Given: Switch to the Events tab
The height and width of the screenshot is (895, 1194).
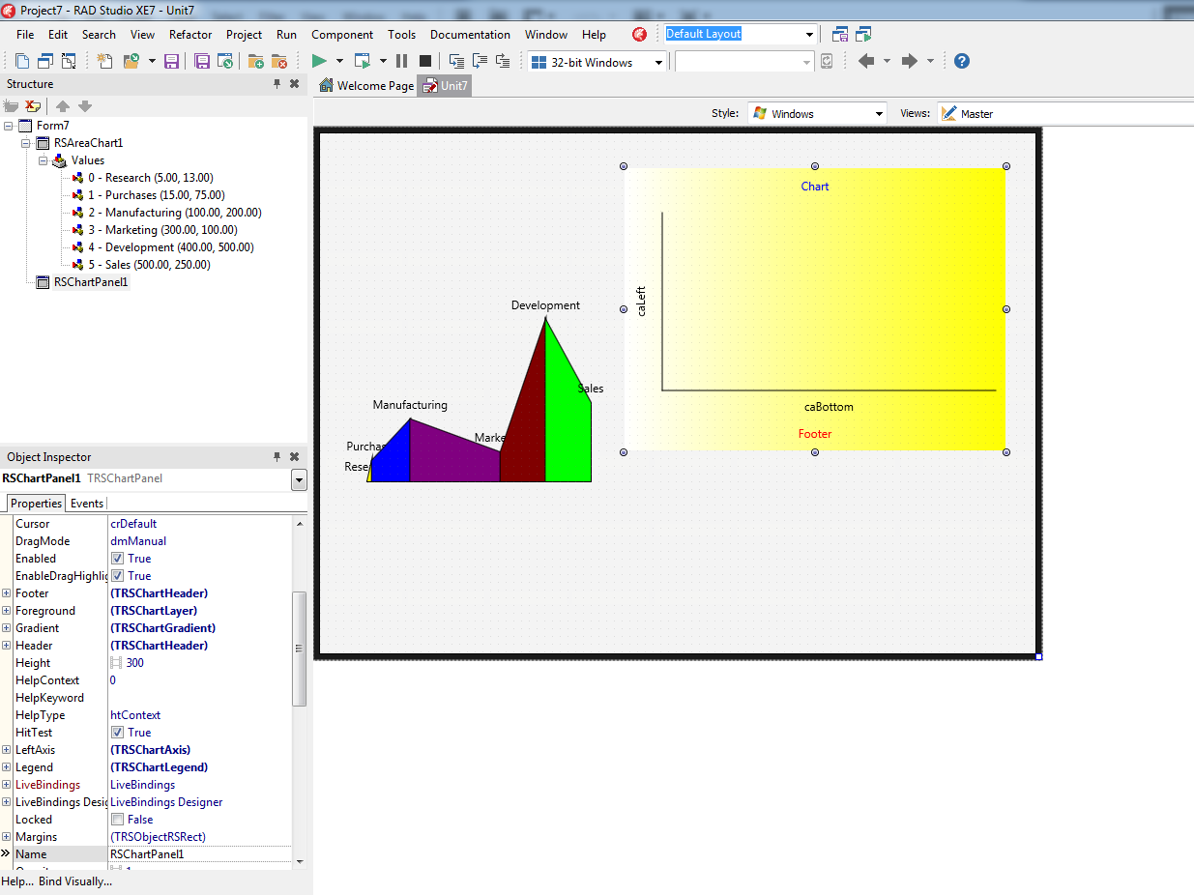Looking at the screenshot, I should (87, 504).
